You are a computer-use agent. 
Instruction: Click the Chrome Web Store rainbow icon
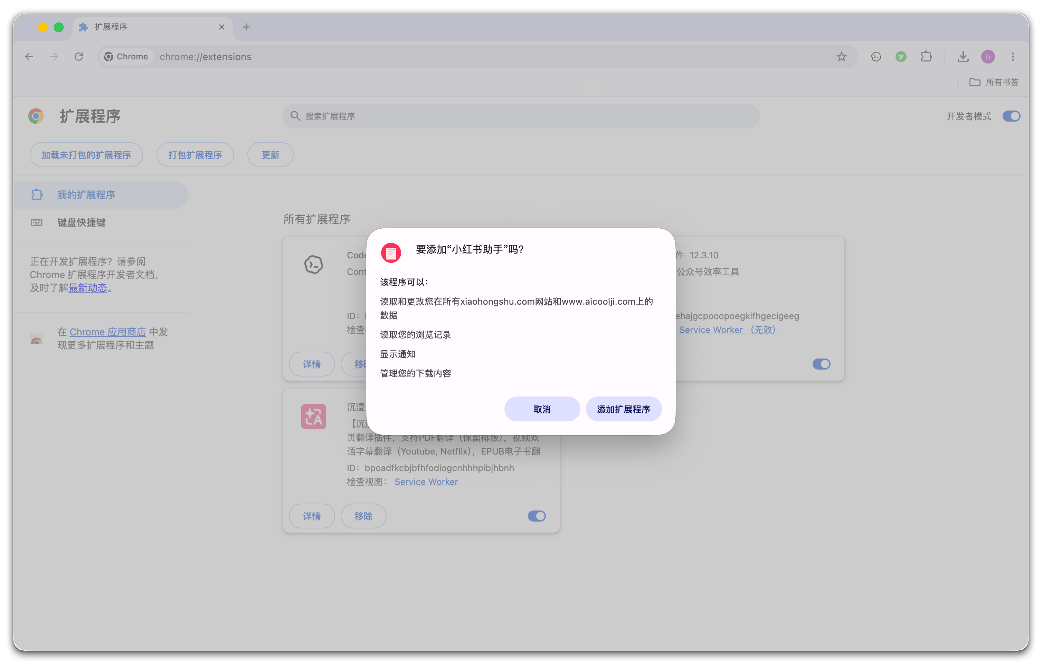36,338
